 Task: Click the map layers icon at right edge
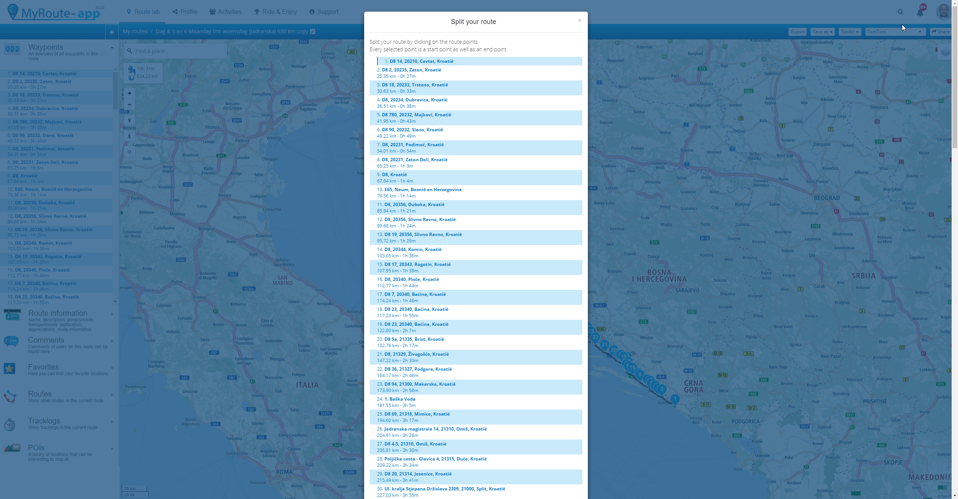(x=945, y=52)
